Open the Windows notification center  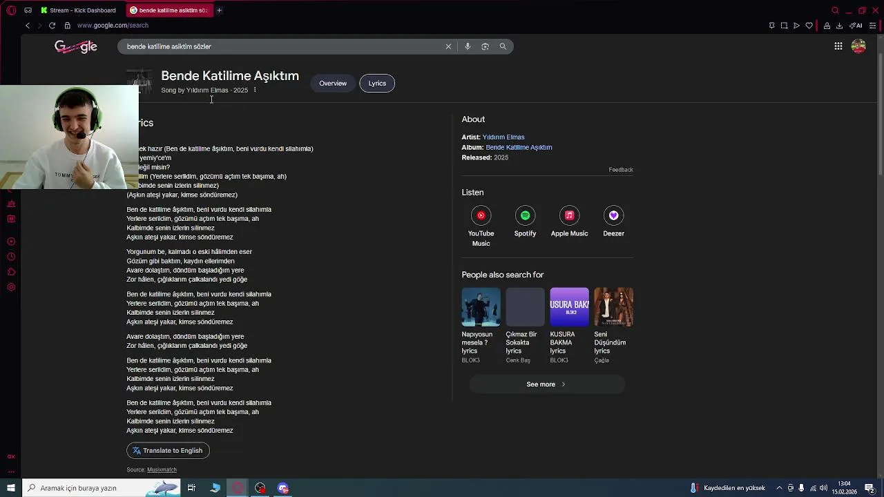pyautogui.click(x=869, y=488)
